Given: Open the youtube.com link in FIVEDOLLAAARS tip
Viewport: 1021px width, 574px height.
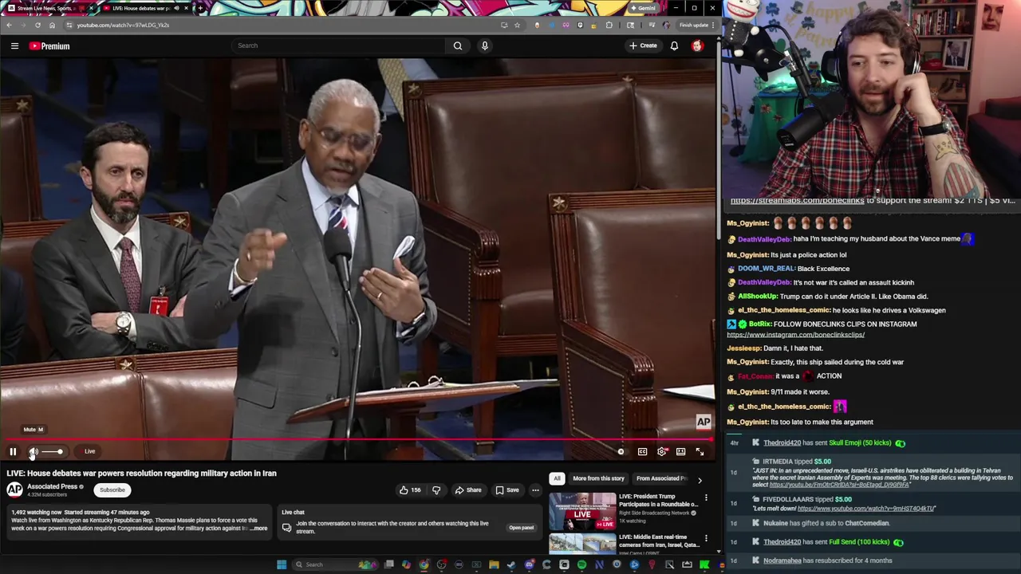Looking at the screenshot, I should 866,508.
